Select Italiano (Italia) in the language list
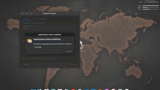Screen dimensions: 160x90 point(28,26)
